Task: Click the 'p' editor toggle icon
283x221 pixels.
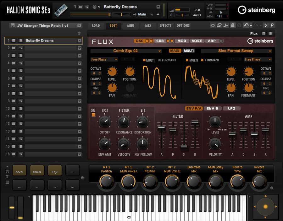Action: click(x=272, y=25)
